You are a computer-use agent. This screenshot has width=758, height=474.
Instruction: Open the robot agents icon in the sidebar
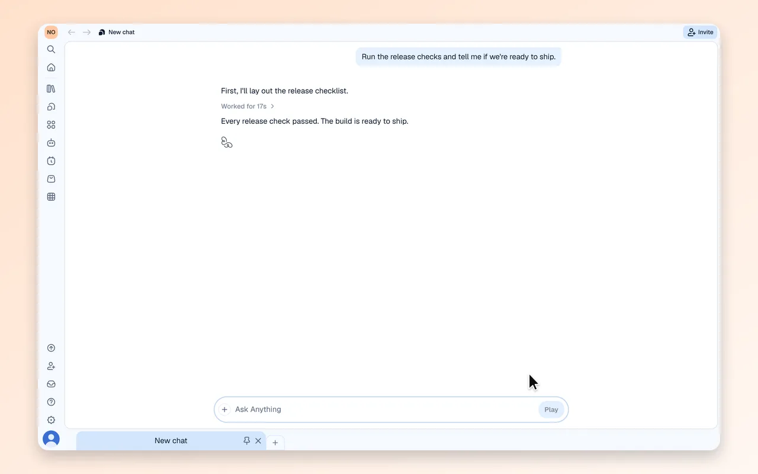coord(51,143)
